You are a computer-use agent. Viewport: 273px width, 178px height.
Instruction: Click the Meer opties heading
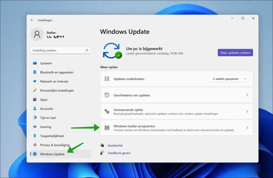[109, 67]
